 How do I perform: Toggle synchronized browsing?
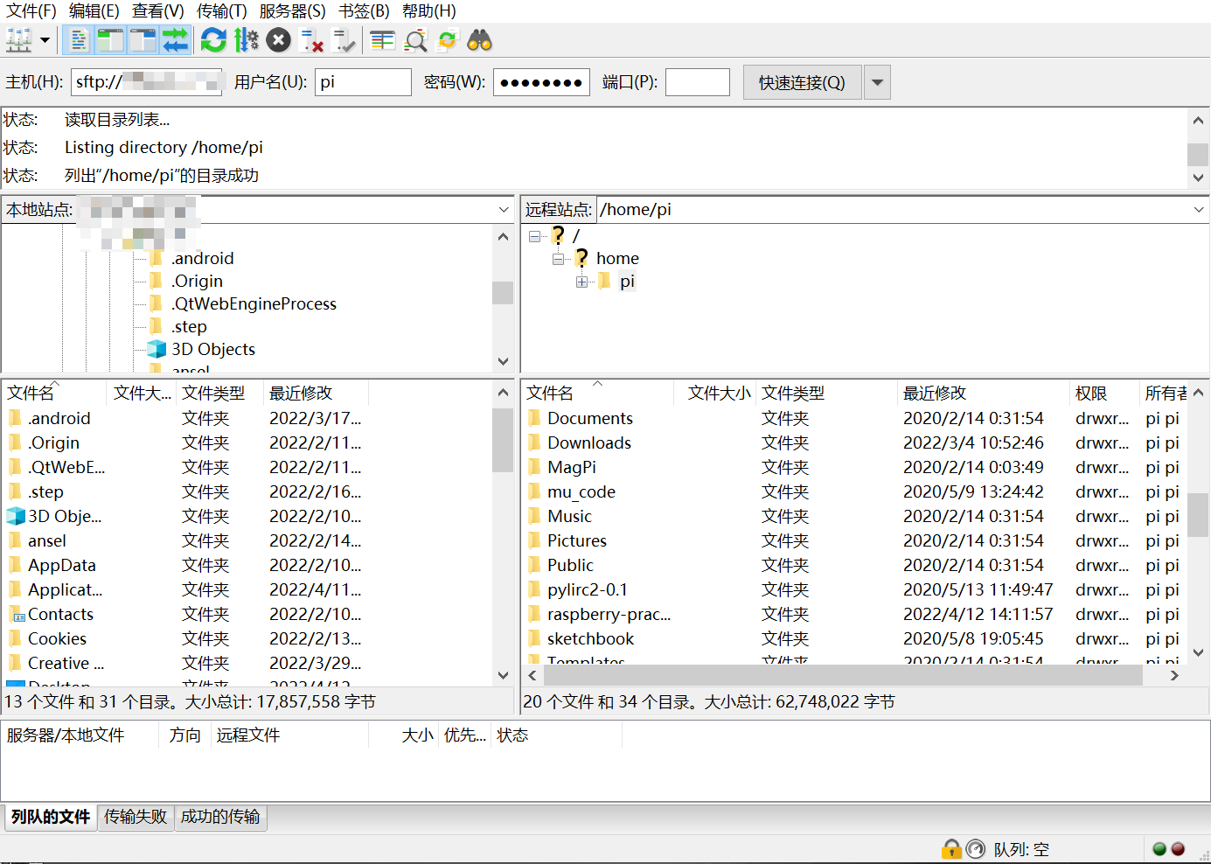click(x=447, y=40)
